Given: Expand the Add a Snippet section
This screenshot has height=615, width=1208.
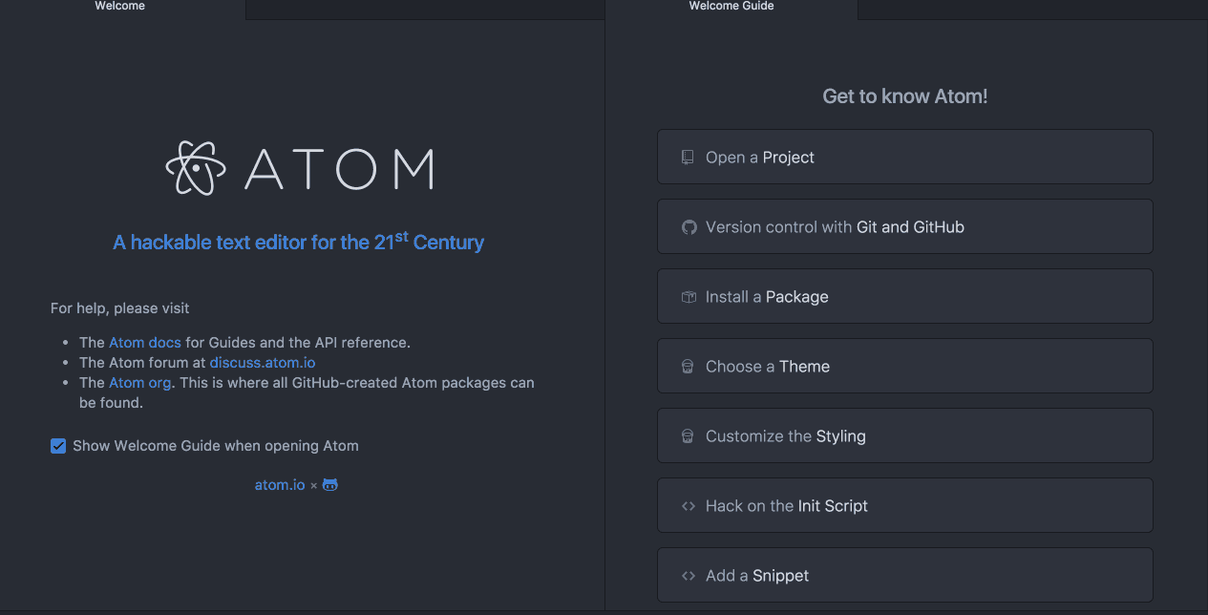Looking at the screenshot, I should [905, 575].
